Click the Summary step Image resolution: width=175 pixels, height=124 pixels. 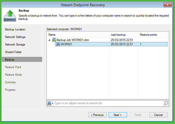[10, 82]
